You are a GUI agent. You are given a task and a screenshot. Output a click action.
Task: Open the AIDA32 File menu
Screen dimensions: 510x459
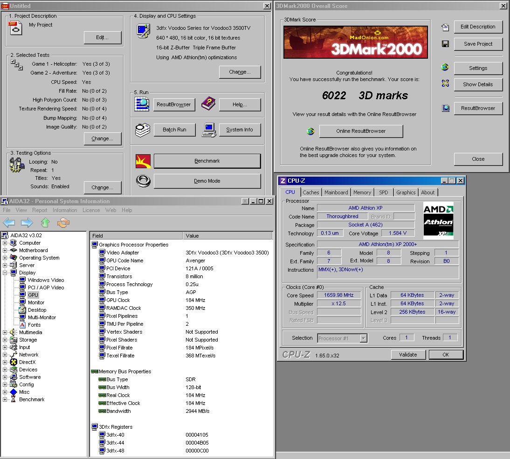[x=7, y=210]
